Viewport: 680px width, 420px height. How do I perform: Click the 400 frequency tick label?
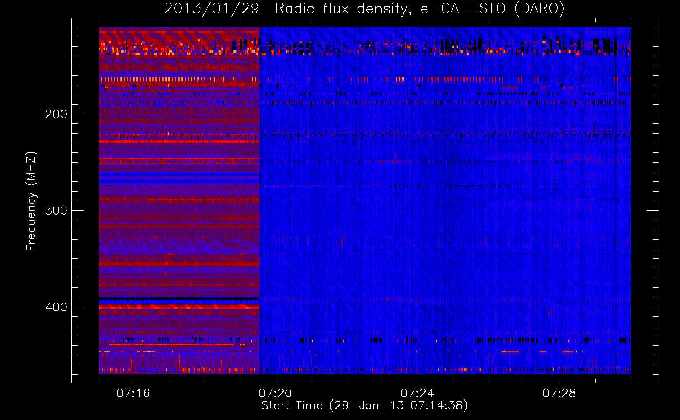click(x=56, y=307)
